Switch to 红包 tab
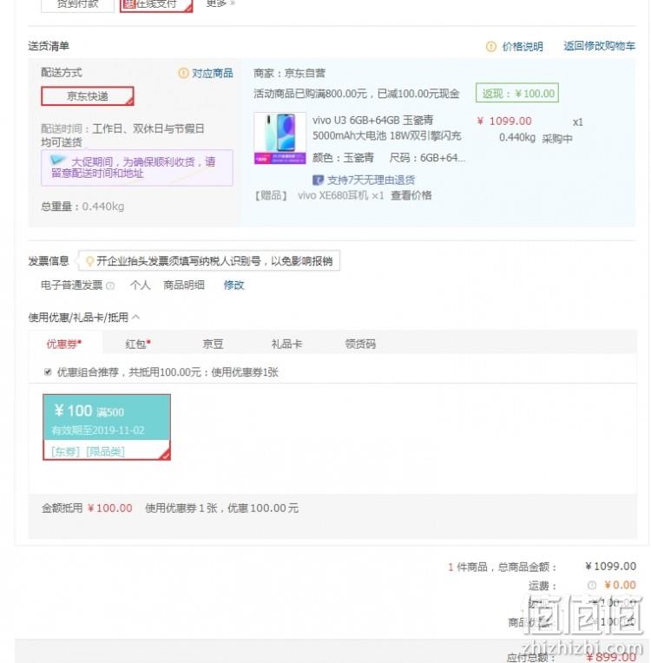The height and width of the screenshot is (663, 651). pos(138,344)
